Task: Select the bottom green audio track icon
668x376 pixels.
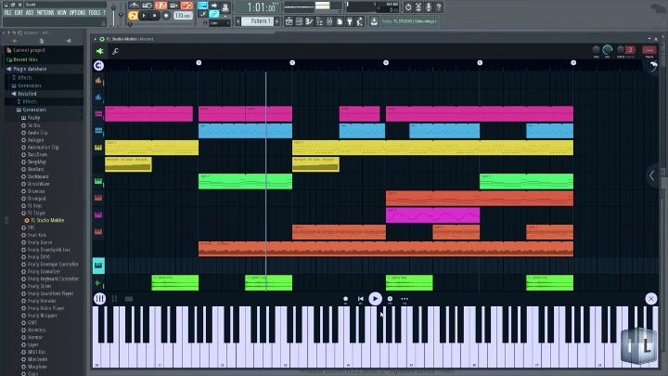Action: [98, 282]
